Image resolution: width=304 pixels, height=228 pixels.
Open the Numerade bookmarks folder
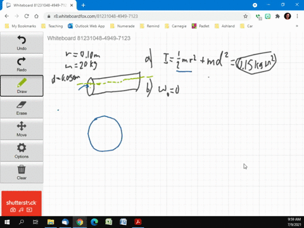click(x=122, y=26)
